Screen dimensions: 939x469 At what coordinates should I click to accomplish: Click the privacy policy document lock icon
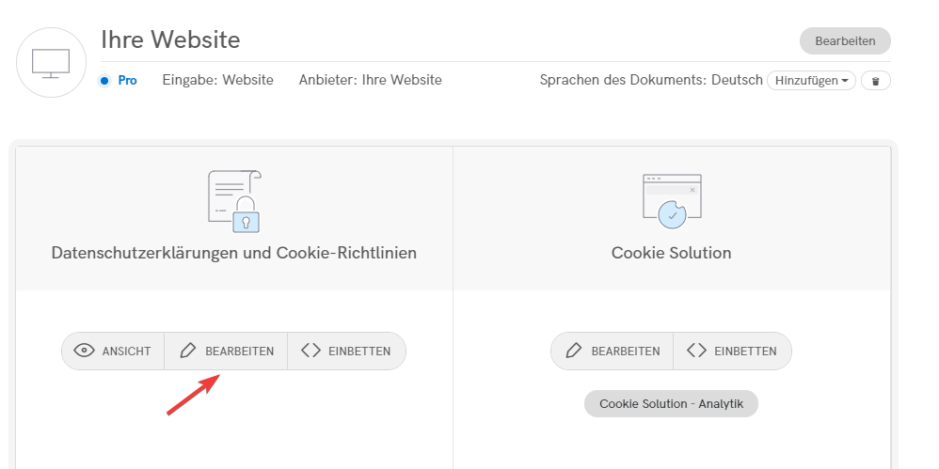point(234,201)
